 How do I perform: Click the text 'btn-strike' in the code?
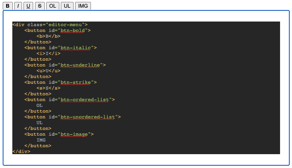pyautogui.click(x=76, y=82)
